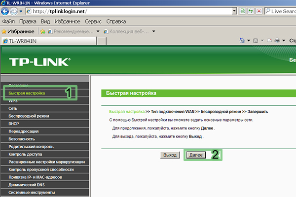This screenshot has width=296, height=197.
Task: Select Быстрая настройка in the sidebar
Action: (27, 93)
